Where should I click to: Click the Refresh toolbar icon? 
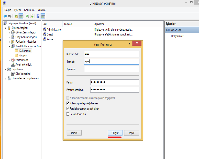pyautogui.click(x=27, y=16)
